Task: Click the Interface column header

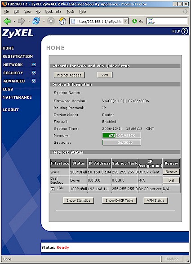Action: [x=60, y=164]
